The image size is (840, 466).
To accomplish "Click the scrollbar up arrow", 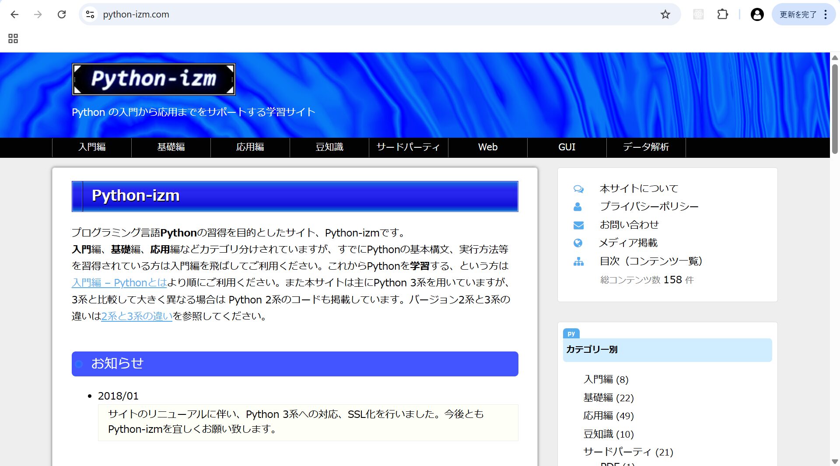I will [x=835, y=58].
